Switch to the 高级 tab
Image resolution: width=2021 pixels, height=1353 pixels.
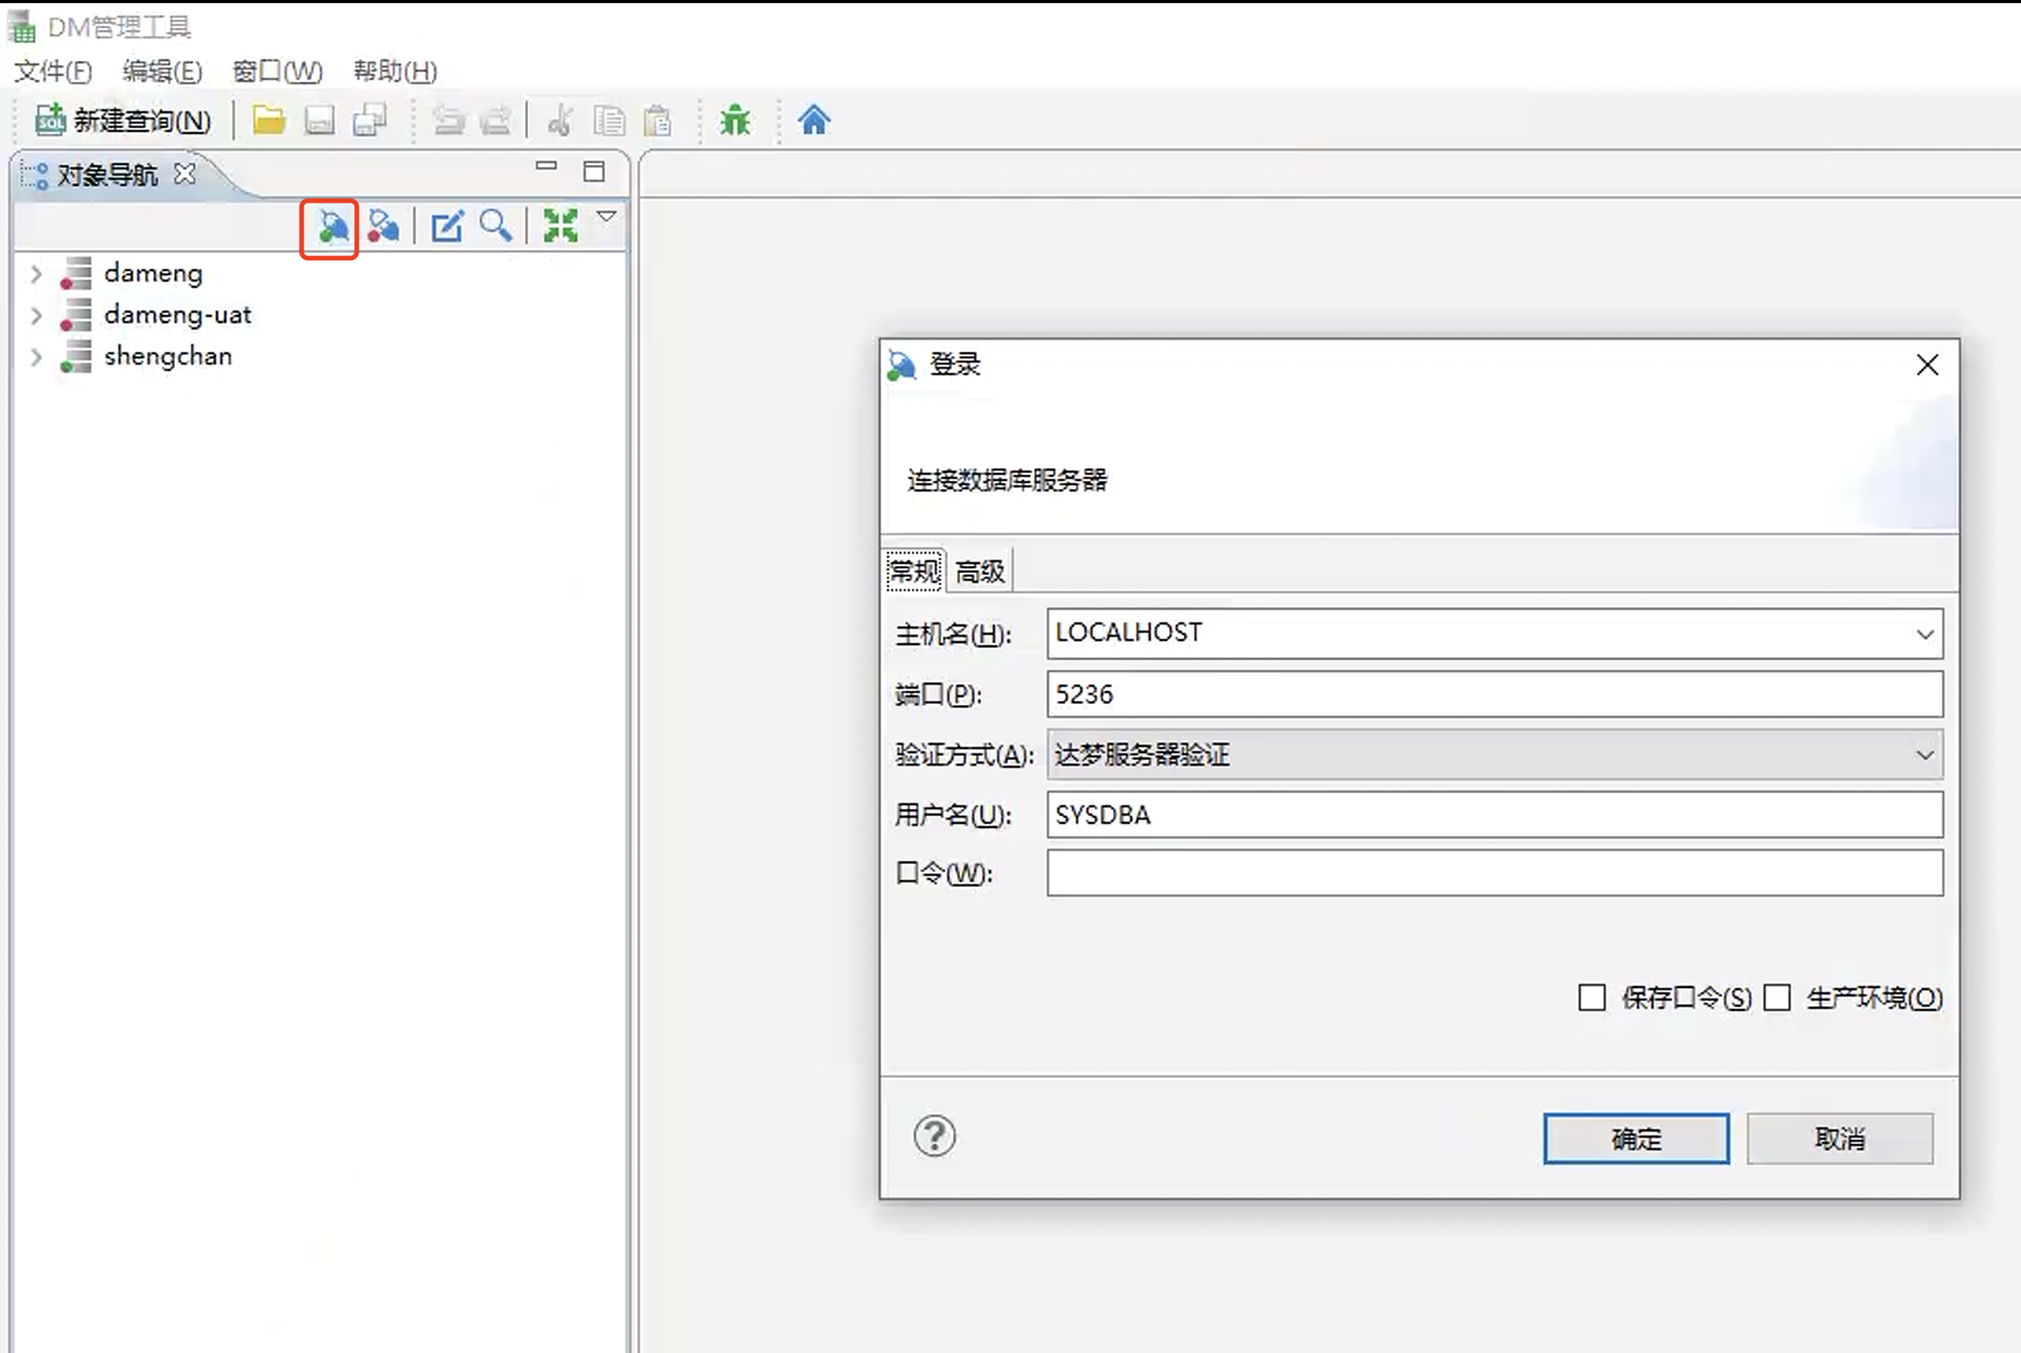[x=980, y=571]
